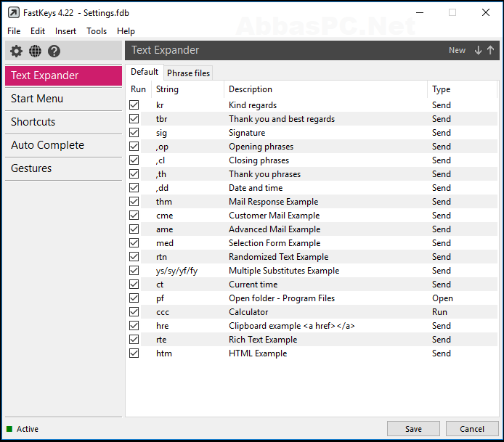Click the Run column header
Viewport: 504px width, 442px height.
[138, 89]
